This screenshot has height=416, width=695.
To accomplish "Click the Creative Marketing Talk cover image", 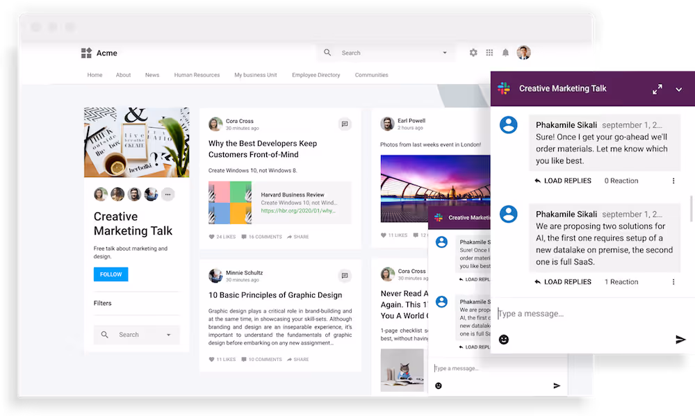I will click(x=136, y=142).
